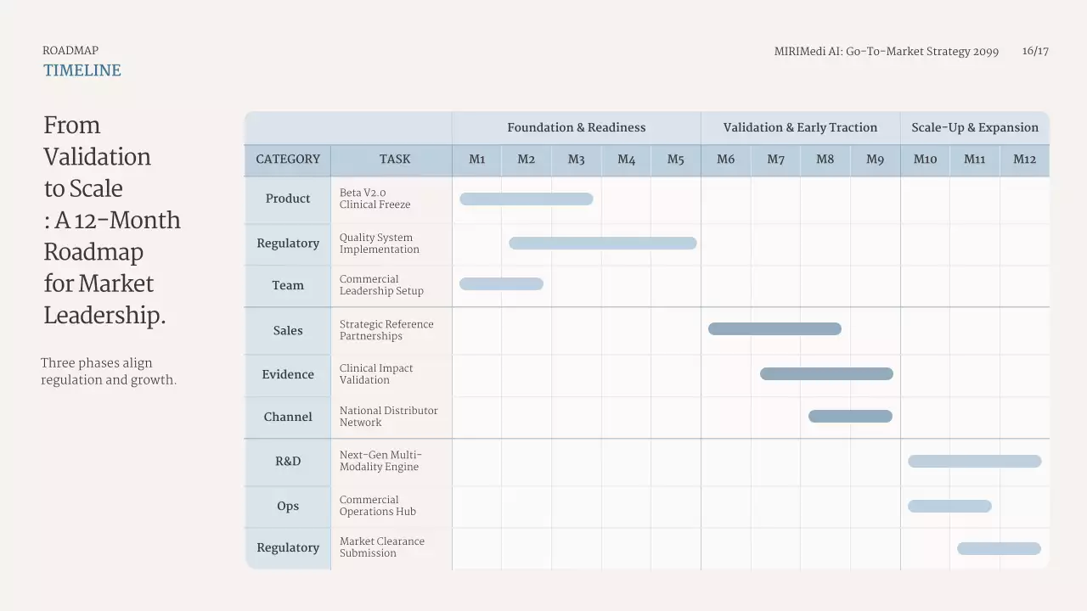
Task: Click the Beta V2.0 Clinical Freeze timeline bar
Action: coord(526,199)
